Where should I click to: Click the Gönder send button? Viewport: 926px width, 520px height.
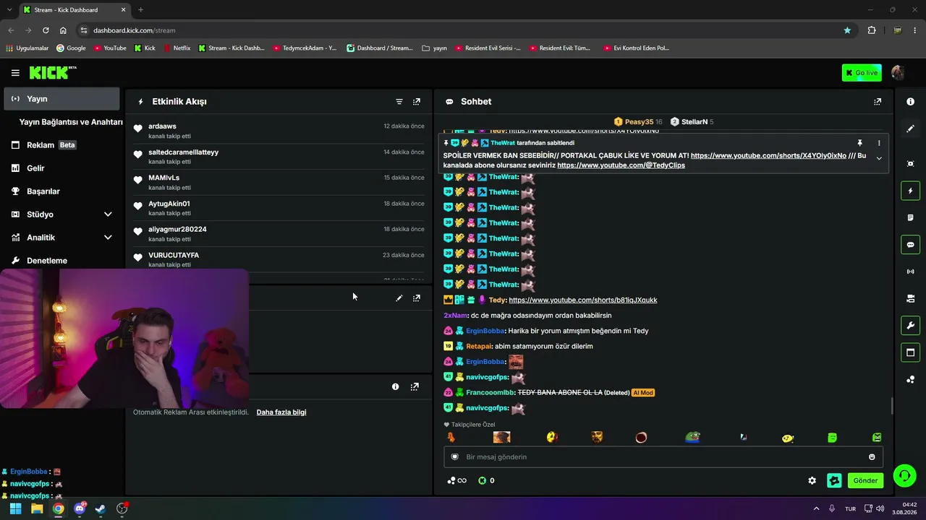tap(865, 480)
